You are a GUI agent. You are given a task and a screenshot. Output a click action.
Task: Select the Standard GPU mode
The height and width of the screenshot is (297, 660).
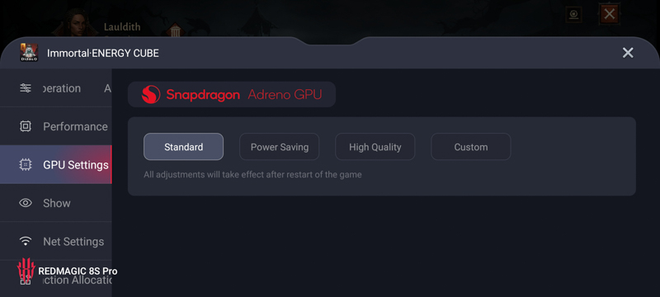183,147
